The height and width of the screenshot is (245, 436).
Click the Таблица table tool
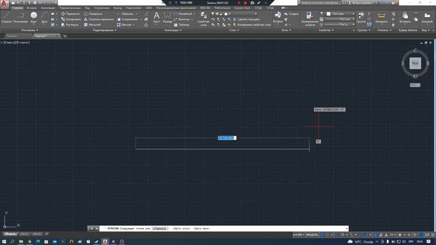(x=182, y=24)
